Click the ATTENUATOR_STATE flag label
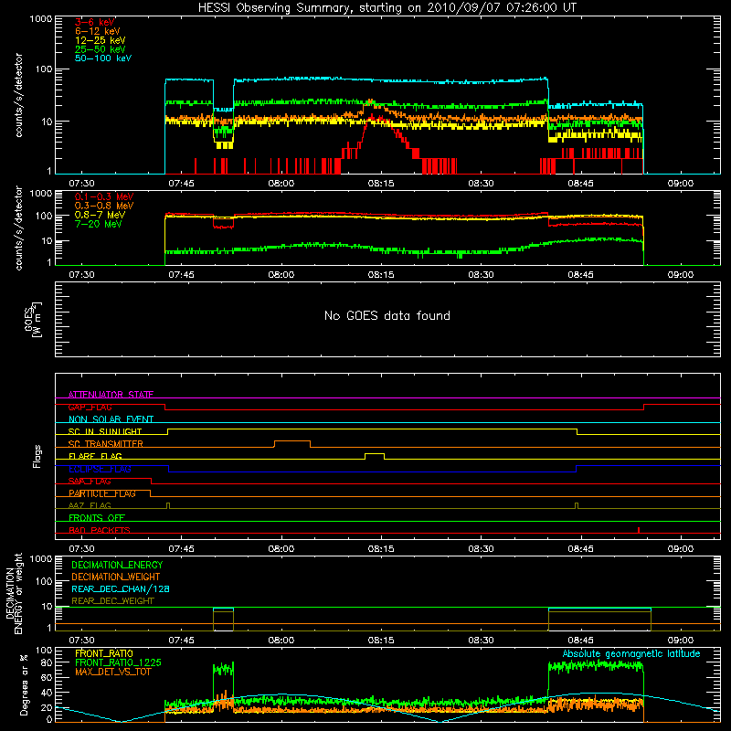Viewport: 731px width, 731px height. point(111,395)
